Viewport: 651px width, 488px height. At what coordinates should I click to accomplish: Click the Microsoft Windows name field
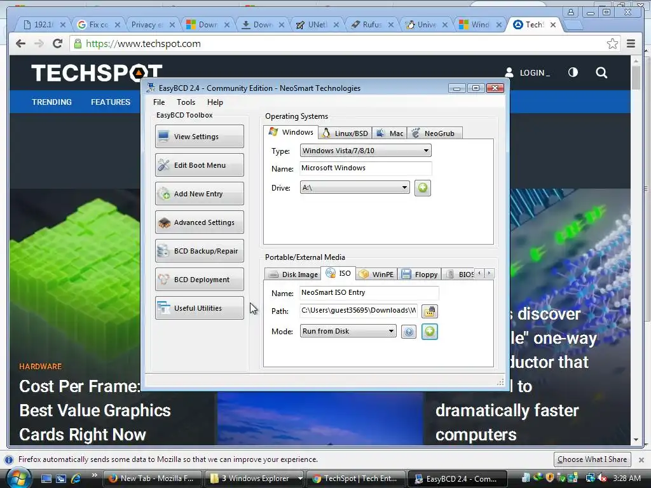coord(366,168)
